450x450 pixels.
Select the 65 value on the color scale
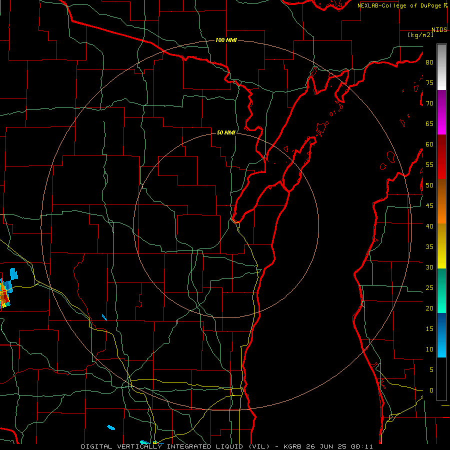click(429, 123)
